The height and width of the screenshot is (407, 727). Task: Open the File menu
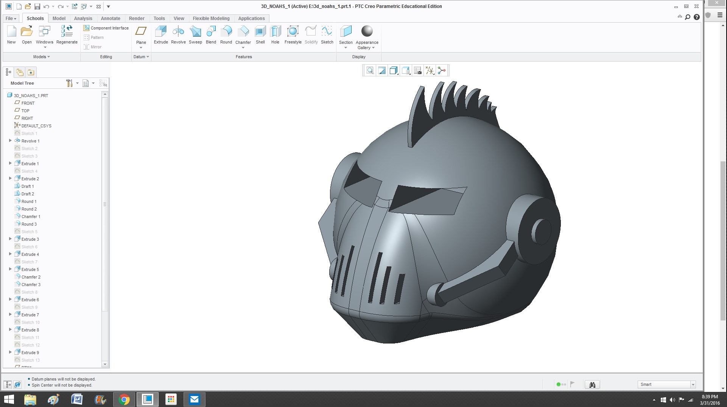pyautogui.click(x=11, y=19)
